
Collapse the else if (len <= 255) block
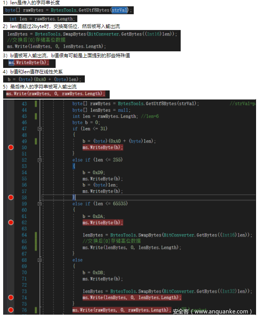click(39, 160)
